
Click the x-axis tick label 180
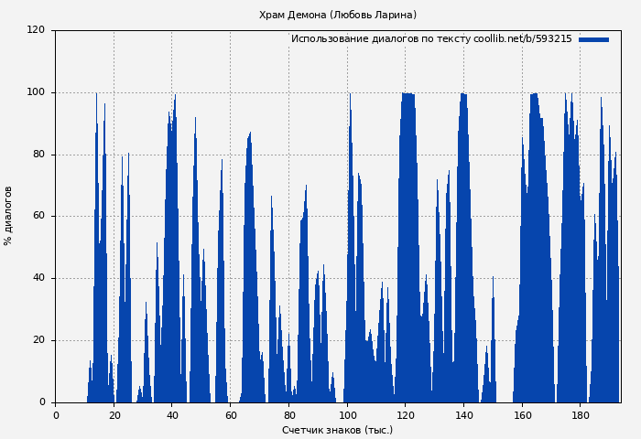click(581, 415)
